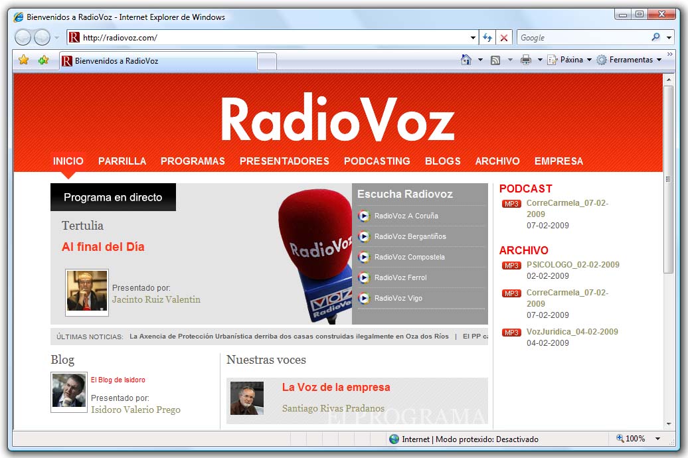
Task: Click the Refresh page icon
Action: [487, 38]
